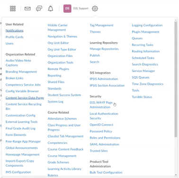Open Audio/Video Note Captions
179x178 pixels.
pos(18,62)
